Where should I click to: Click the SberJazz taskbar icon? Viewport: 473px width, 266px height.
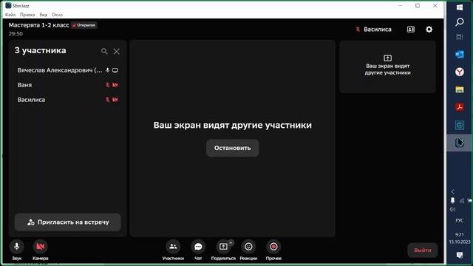(x=460, y=143)
